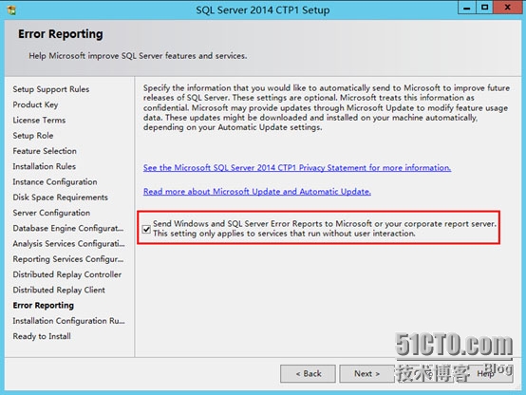Screen dimensions: 526x395
Task: Minimize the SQL Server Setup window
Action: [467, 8]
